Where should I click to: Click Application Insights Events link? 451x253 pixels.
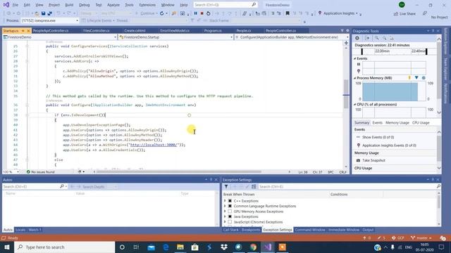coord(389,145)
